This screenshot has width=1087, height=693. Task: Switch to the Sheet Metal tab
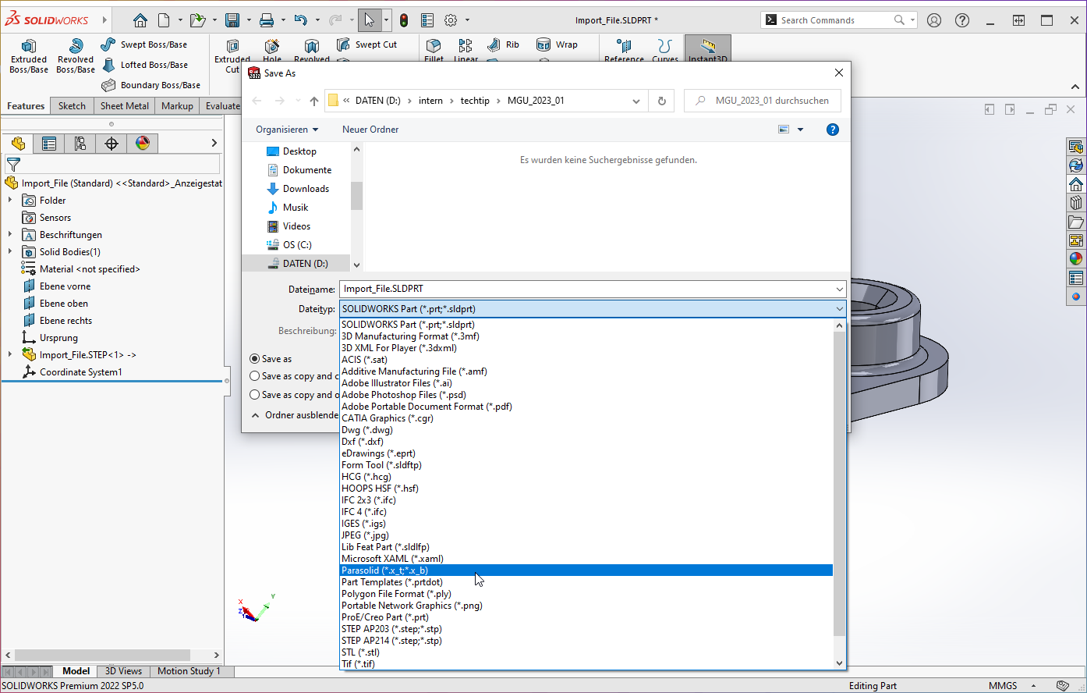[125, 106]
